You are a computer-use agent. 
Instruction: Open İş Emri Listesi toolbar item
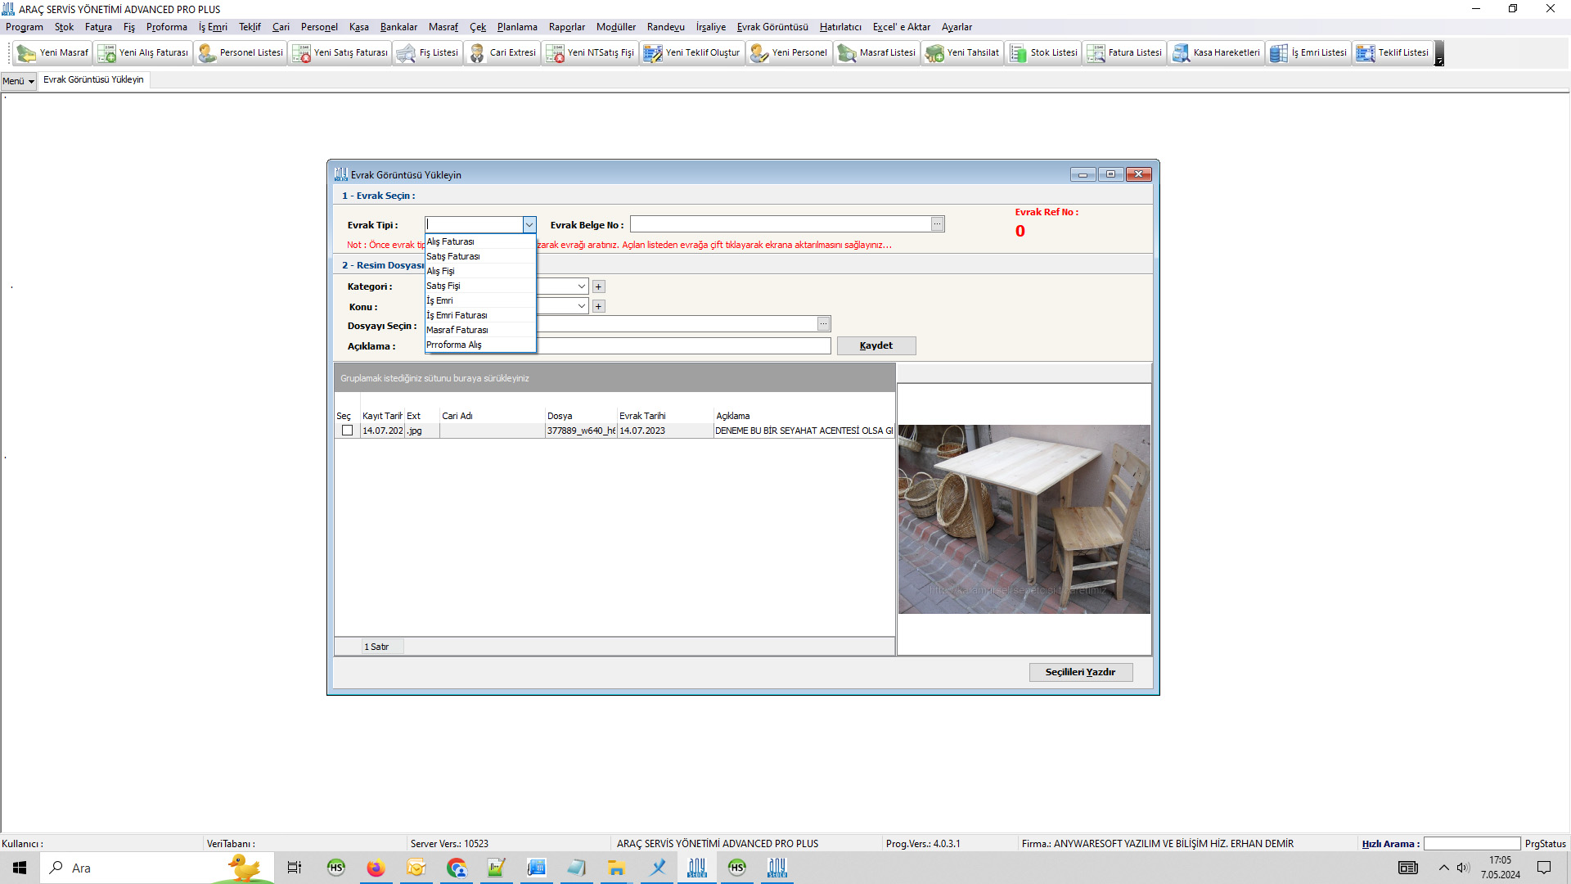click(1308, 52)
